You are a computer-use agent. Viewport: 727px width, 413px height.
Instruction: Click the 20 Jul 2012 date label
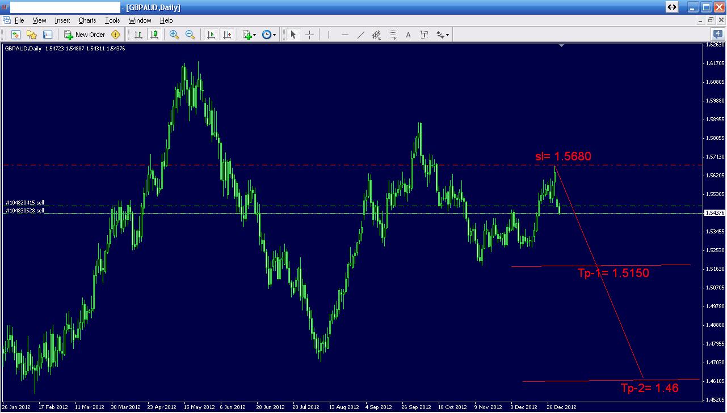[307, 407]
